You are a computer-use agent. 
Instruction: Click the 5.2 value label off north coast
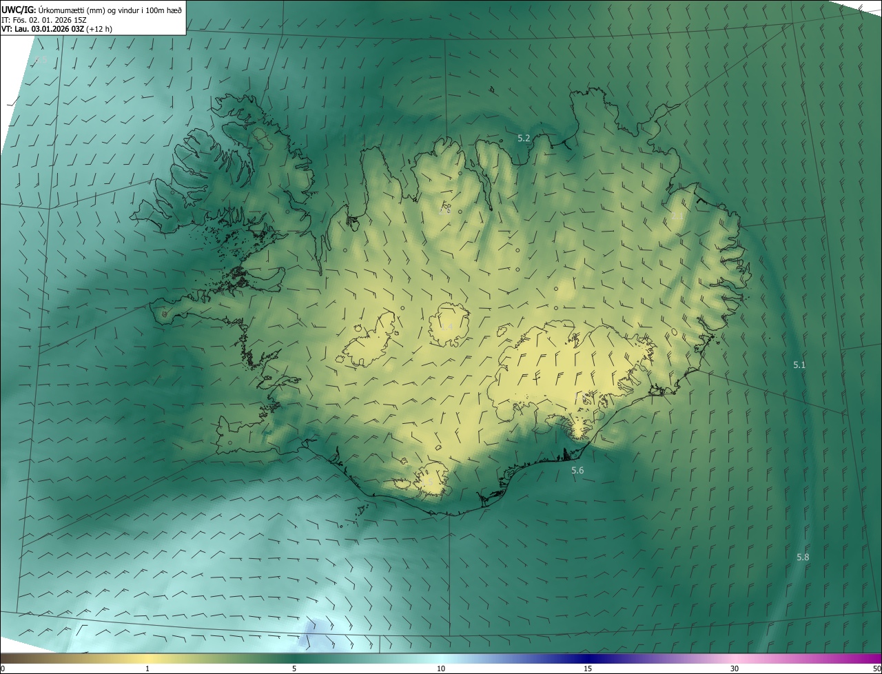524,139
